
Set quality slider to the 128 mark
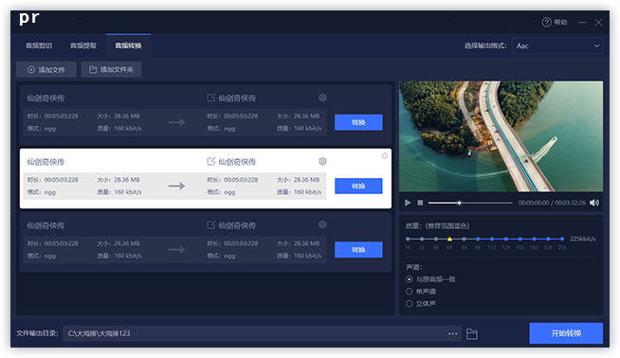click(506, 239)
